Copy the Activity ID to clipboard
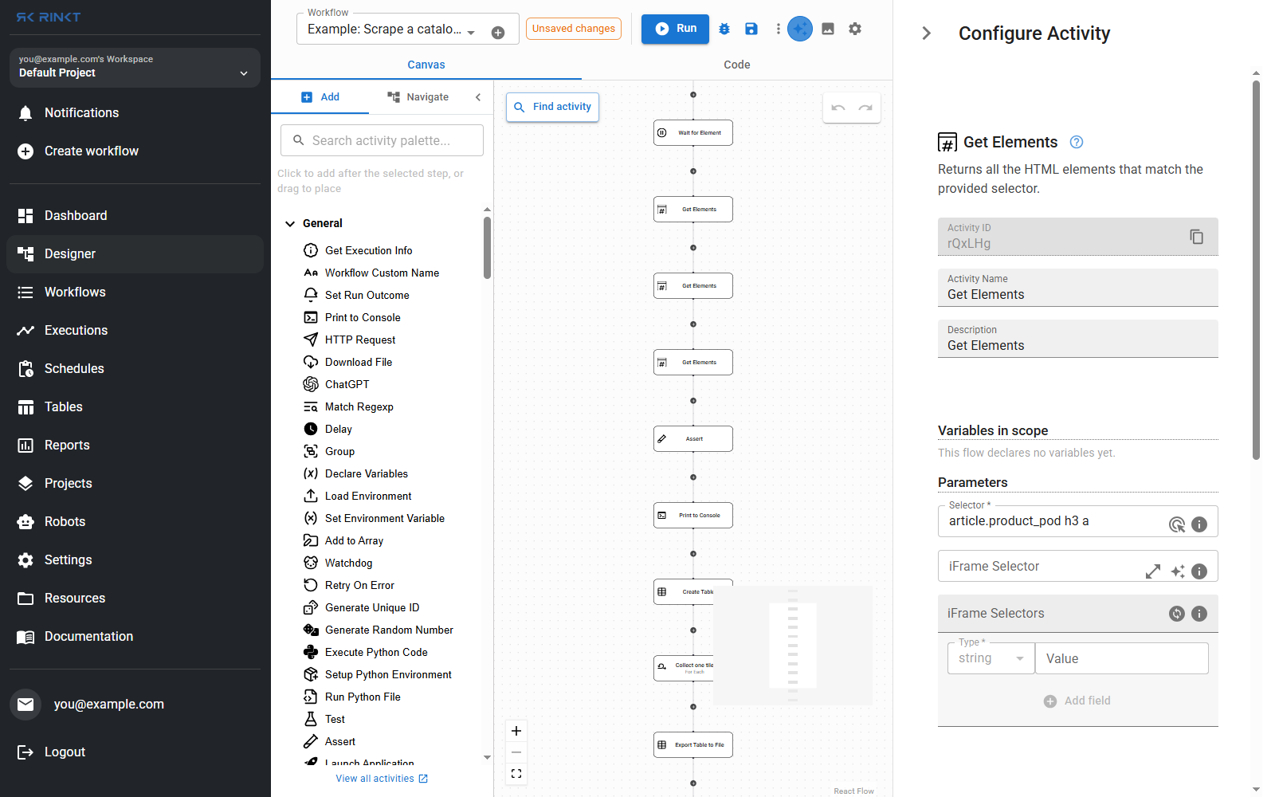This screenshot has width=1275, height=797. pyautogui.click(x=1196, y=237)
